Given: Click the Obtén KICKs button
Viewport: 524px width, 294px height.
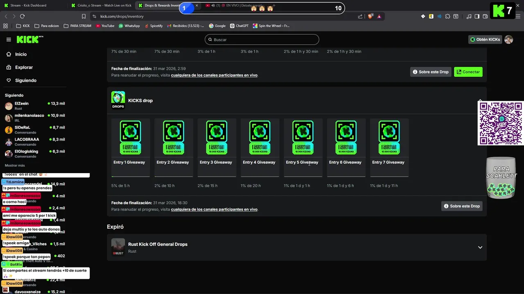Looking at the screenshot, I should click(x=485, y=40).
